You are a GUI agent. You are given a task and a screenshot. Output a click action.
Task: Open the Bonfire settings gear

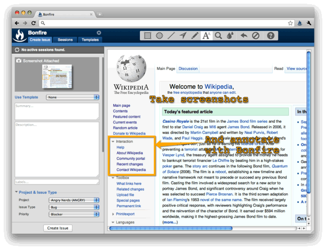click(x=99, y=33)
